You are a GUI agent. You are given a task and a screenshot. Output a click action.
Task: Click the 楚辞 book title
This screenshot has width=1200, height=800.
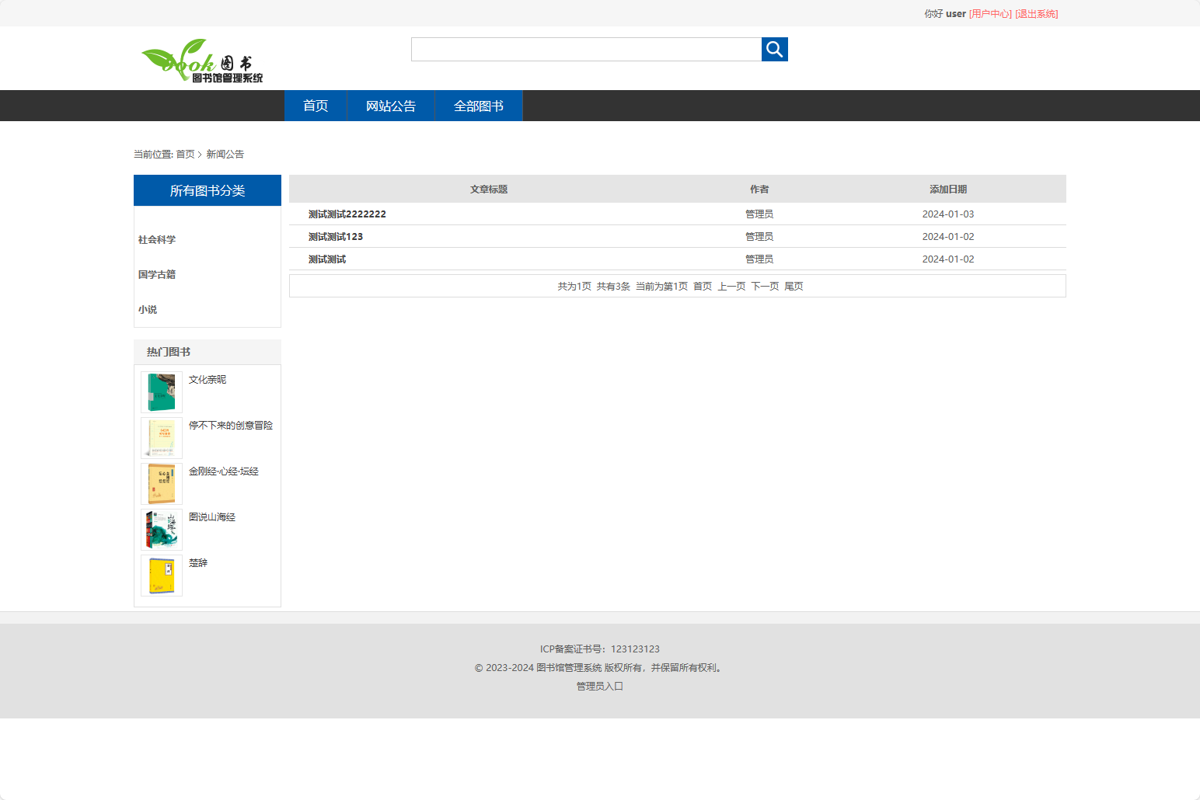pyautogui.click(x=198, y=563)
